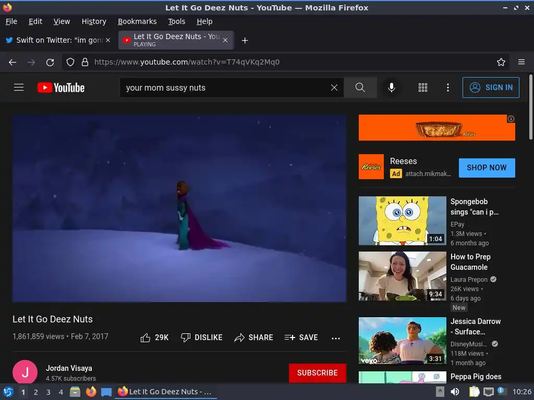Image resolution: width=534 pixels, height=400 pixels.
Task: Open the Tools menu
Action: point(176,21)
